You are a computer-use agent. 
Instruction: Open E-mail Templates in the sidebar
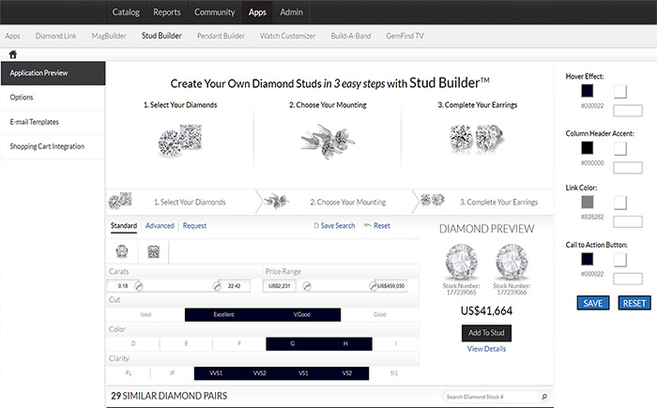coord(53,122)
